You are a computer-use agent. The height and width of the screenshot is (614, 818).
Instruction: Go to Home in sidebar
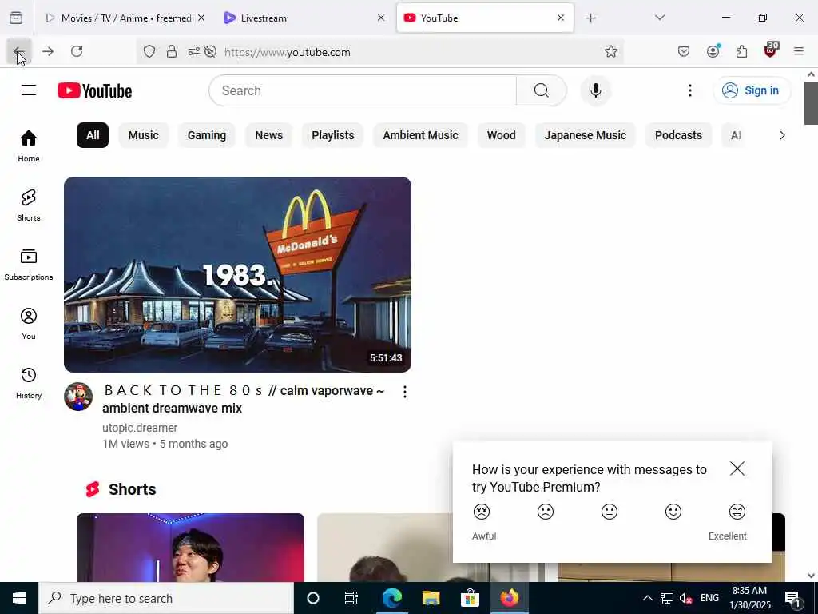pyautogui.click(x=29, y=146)
